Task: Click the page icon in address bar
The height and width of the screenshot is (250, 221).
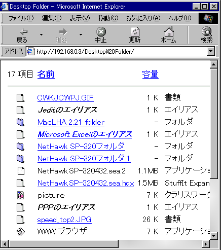Action: point(30,51)
